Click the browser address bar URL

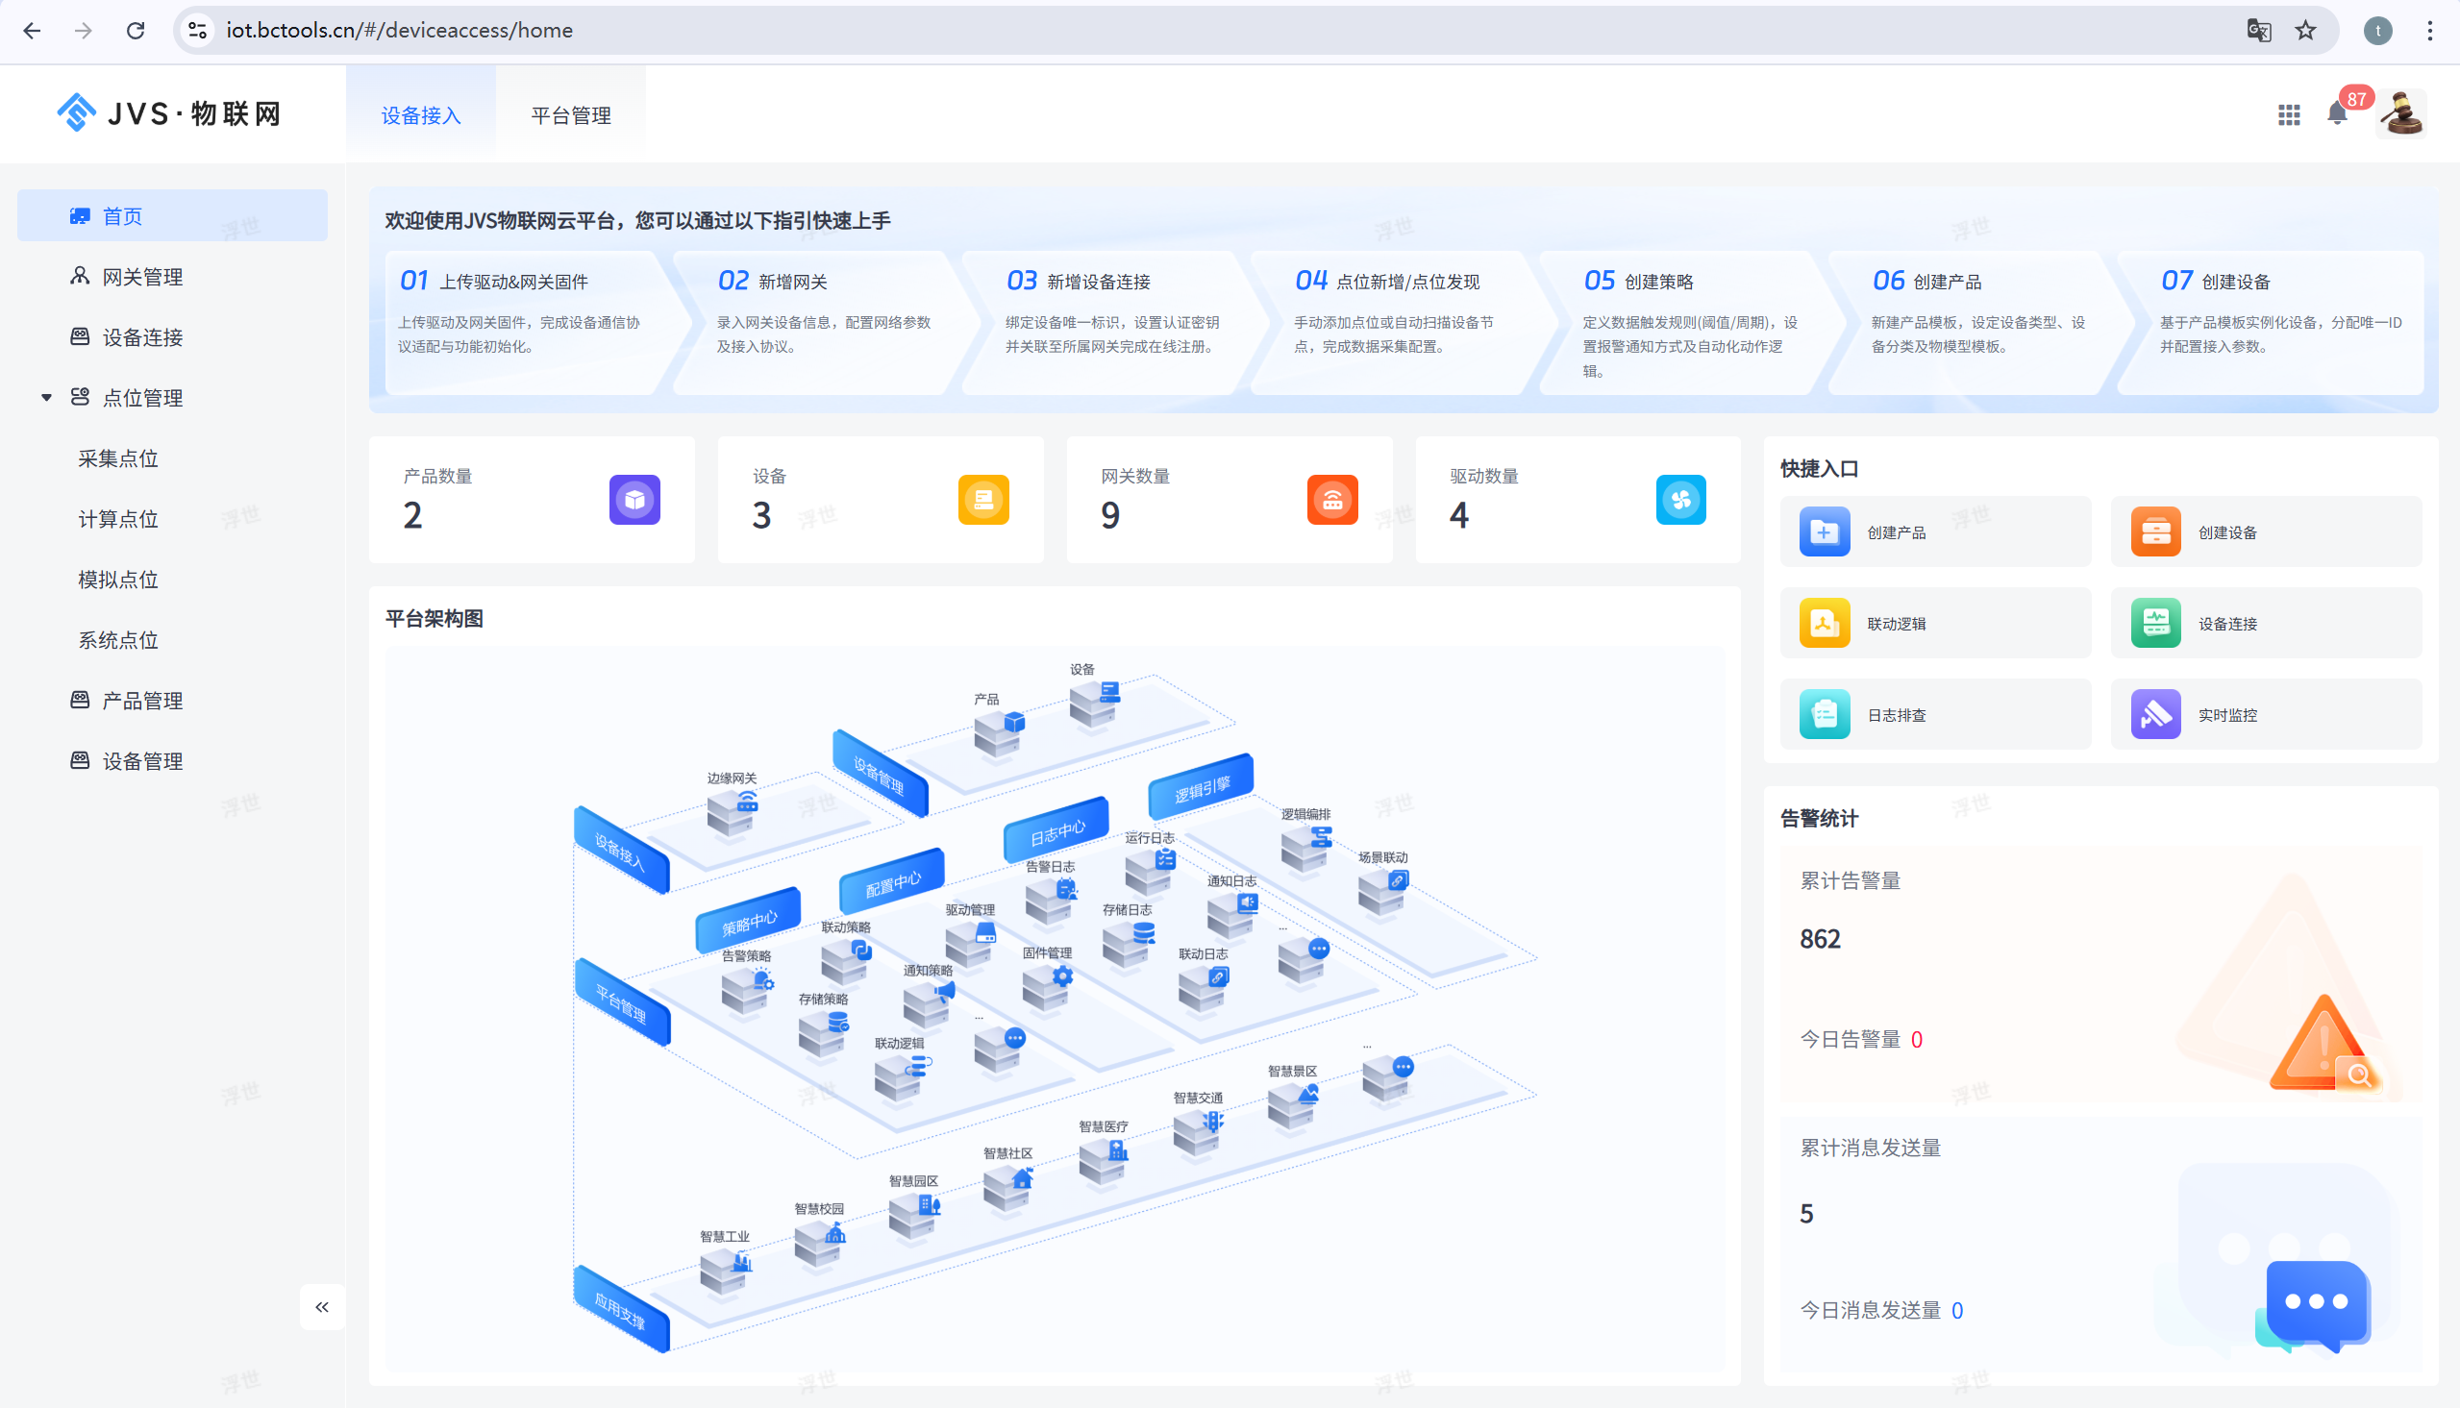[398, 30]
